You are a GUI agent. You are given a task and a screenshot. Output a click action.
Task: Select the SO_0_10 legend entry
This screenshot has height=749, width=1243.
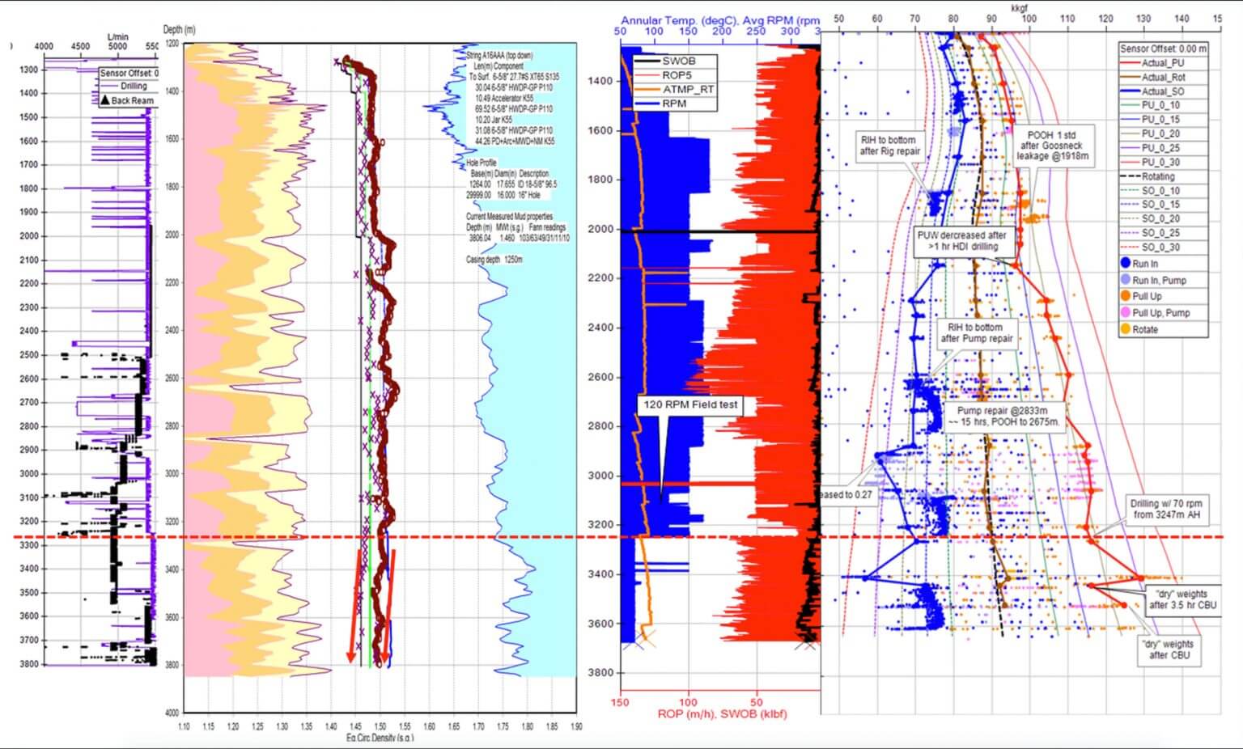[x=1150, y=191]
